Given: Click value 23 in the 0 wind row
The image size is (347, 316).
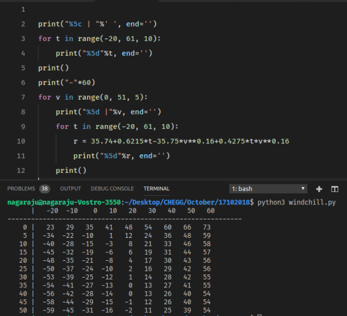Looking at the screenshot, I should click(x=50, y=227).
